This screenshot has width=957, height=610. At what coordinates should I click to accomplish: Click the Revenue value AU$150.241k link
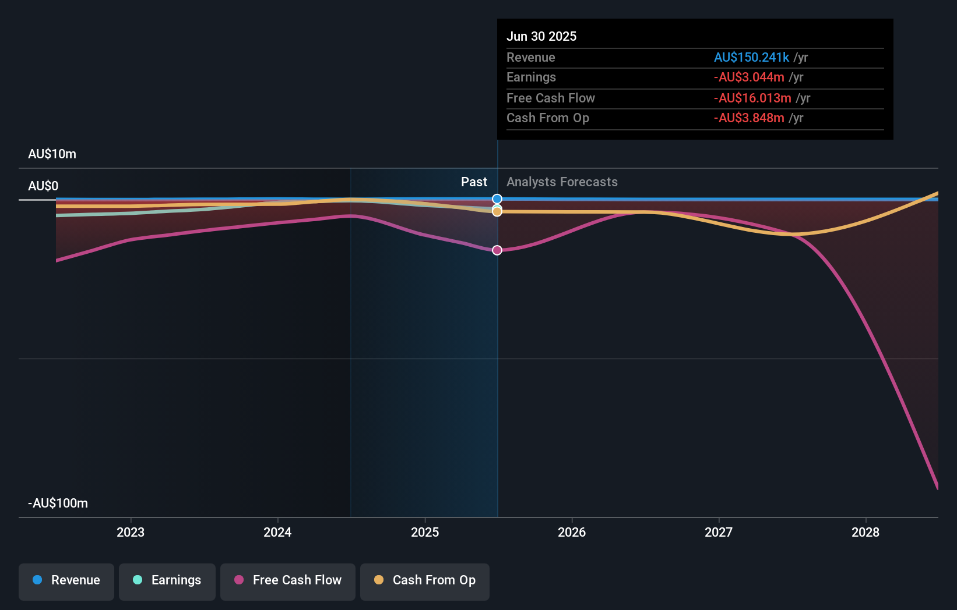point(752,57)
